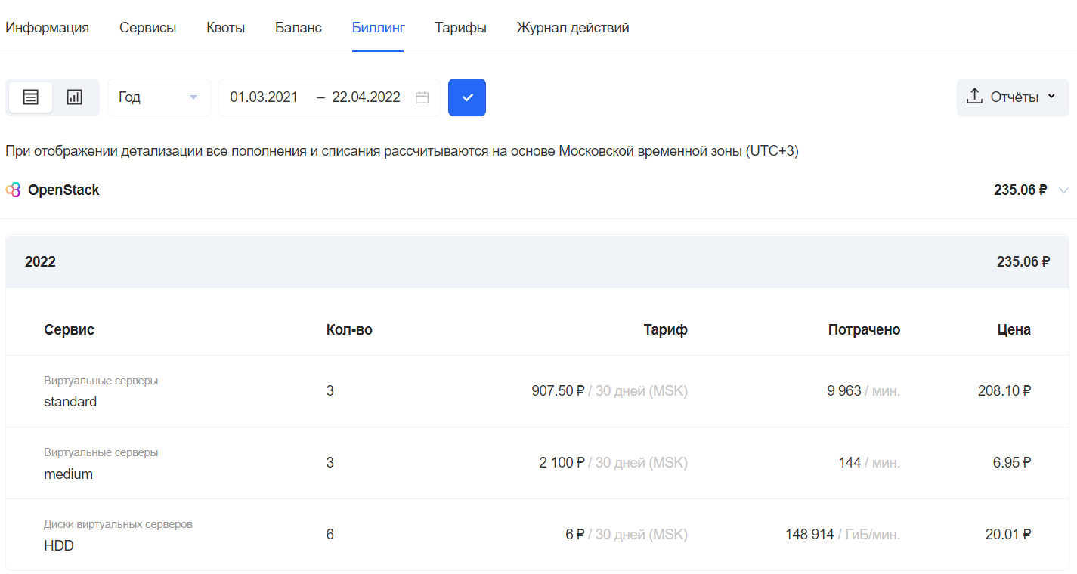Click the OpenStack section title
This screenshot has height=574, width=1077.
tap(63, 190)
